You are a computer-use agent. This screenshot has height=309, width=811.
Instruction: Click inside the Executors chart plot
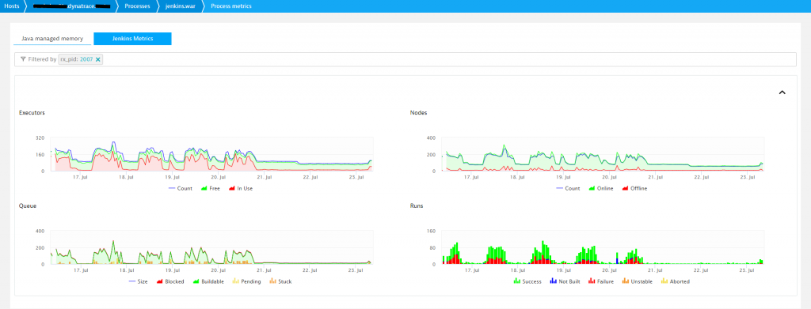[211, 154]
